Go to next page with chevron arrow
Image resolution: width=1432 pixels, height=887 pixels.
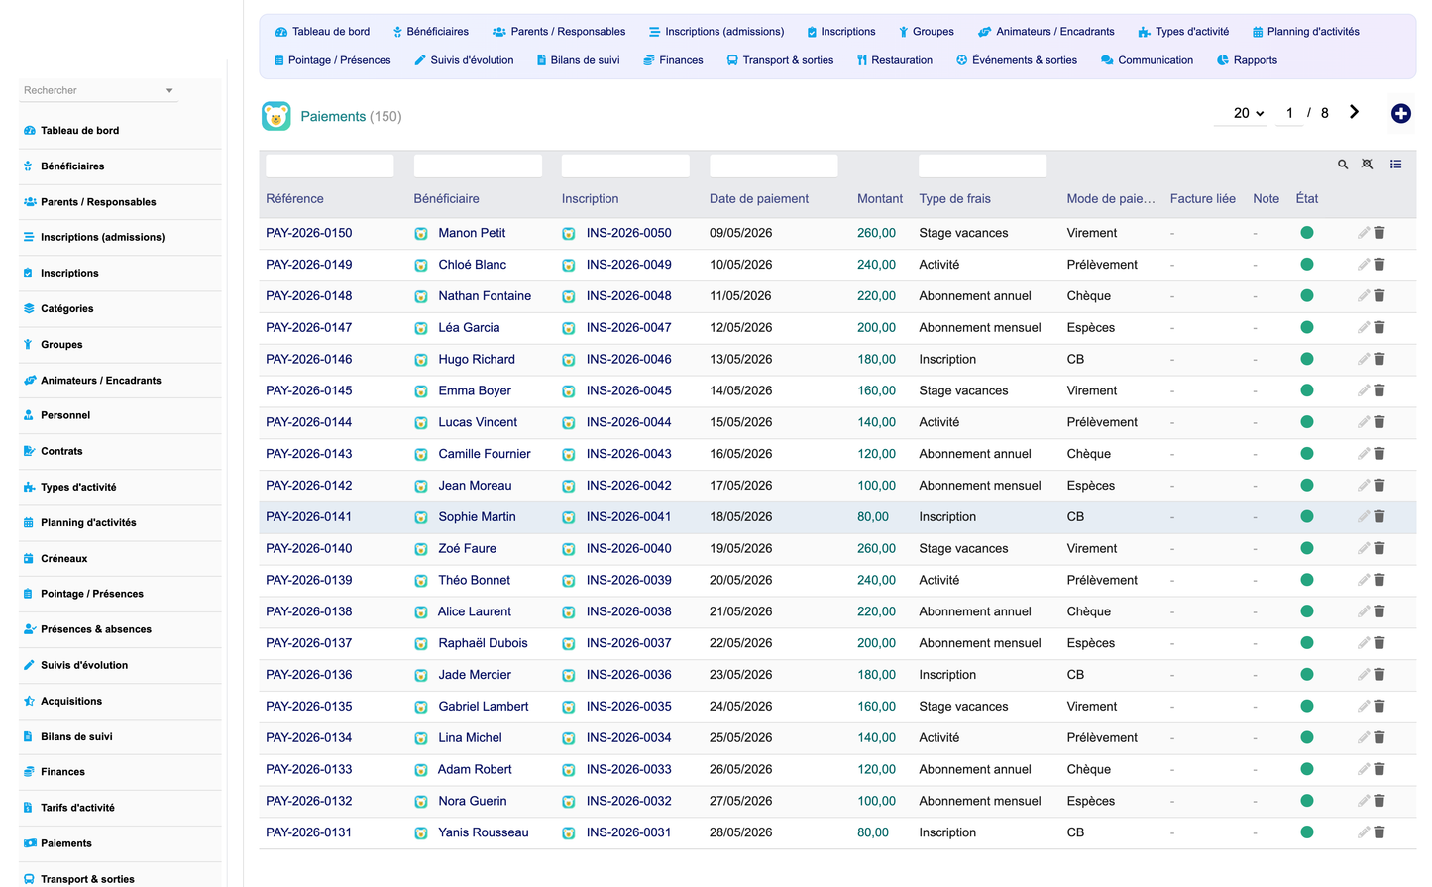(1354, 112)
